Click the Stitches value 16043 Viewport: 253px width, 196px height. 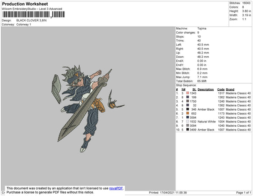pyautogui.click(x=246, y=3)
